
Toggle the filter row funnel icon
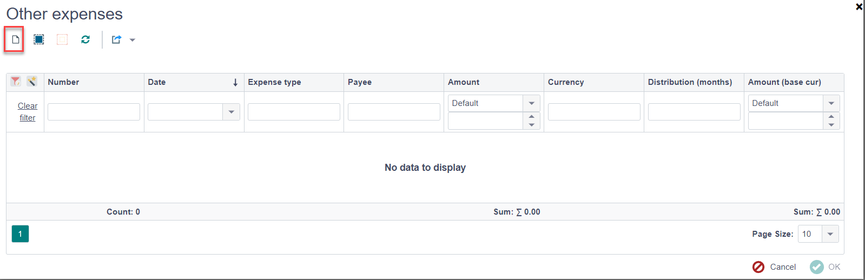coord(16,82)
